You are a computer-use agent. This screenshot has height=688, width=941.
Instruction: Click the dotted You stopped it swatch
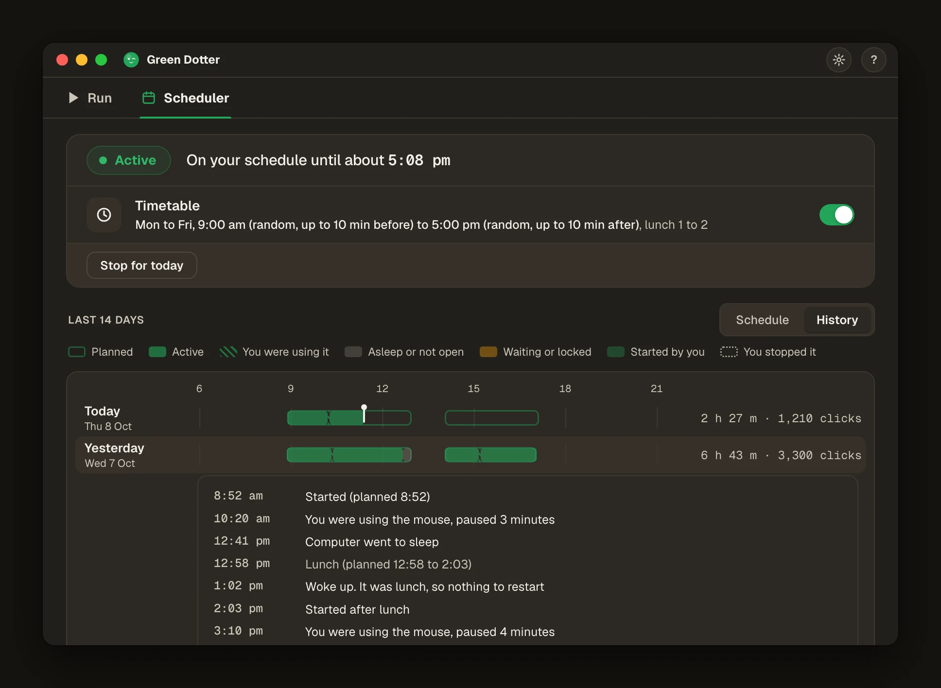[x=729, y=352]
